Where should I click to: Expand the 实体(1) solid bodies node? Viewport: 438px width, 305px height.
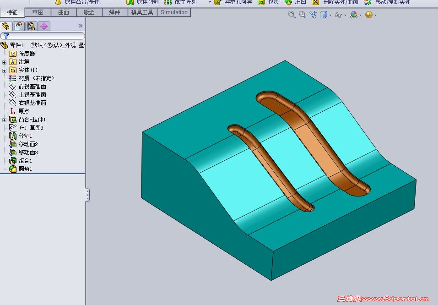[x=4, y=71]
